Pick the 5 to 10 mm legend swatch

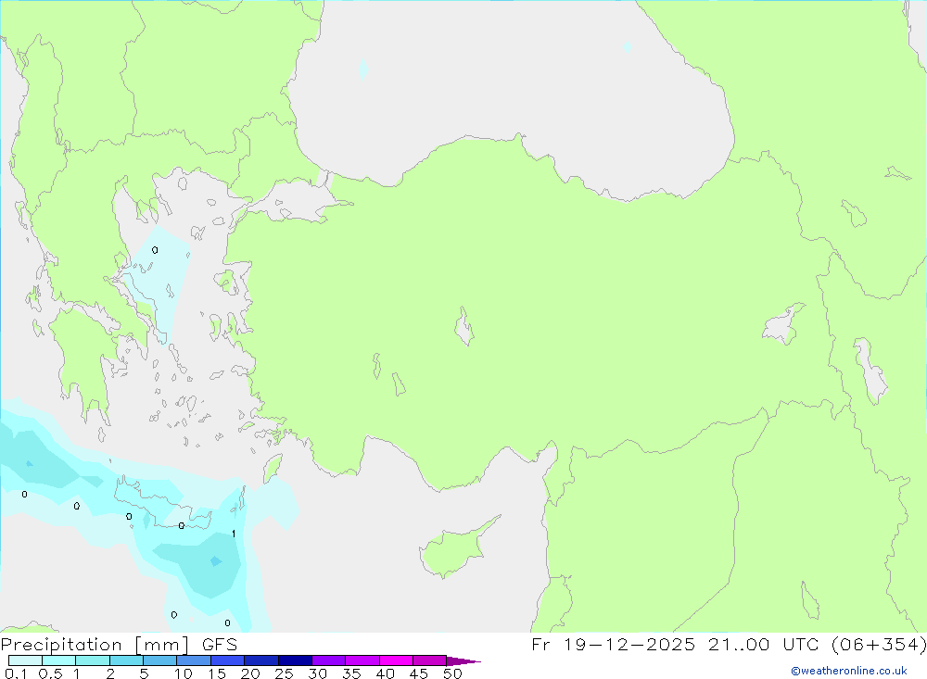[x=160, y=660]
